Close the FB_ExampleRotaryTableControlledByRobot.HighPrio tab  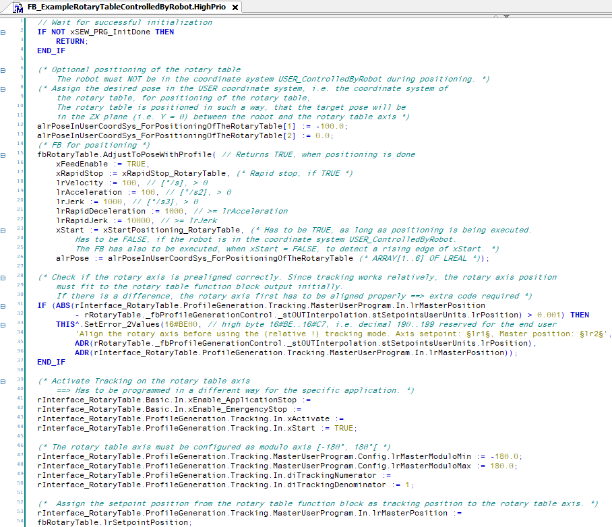pos(235,7)
